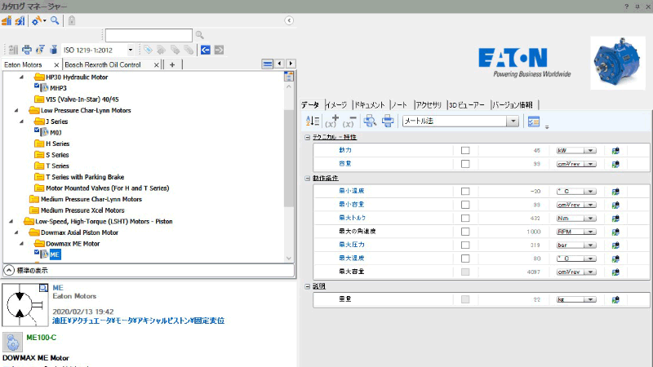This screenshot has width=653, height=367.
Task: Click the first orange catalog icon in top toolbar
Action: tap(7, 20)
